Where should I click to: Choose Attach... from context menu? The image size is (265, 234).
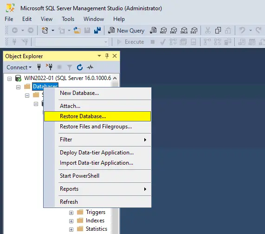pos(97,106)
